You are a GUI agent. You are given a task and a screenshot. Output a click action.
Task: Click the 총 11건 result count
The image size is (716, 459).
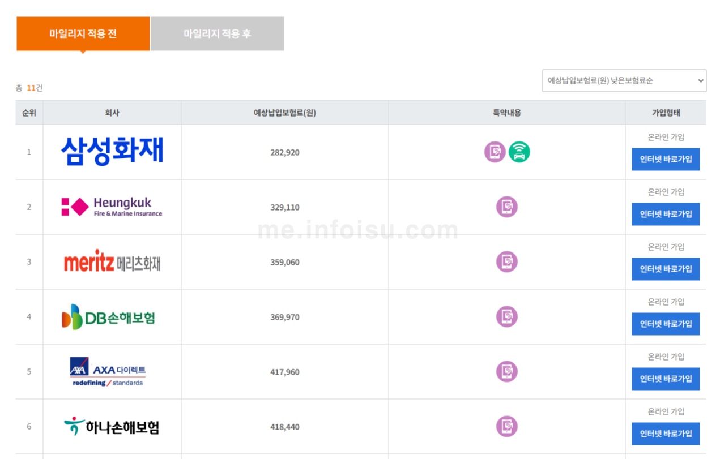[29, 88]
